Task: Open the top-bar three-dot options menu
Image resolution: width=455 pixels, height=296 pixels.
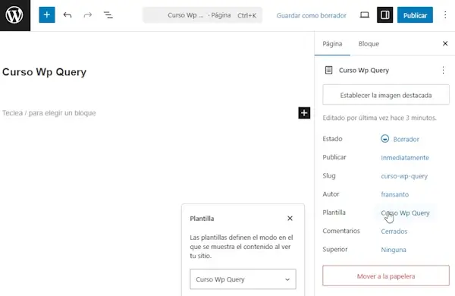Action: coord(445,15)
